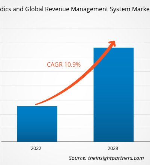
Task: Click the truncated word dics in the title
Action: click(6, 9)
